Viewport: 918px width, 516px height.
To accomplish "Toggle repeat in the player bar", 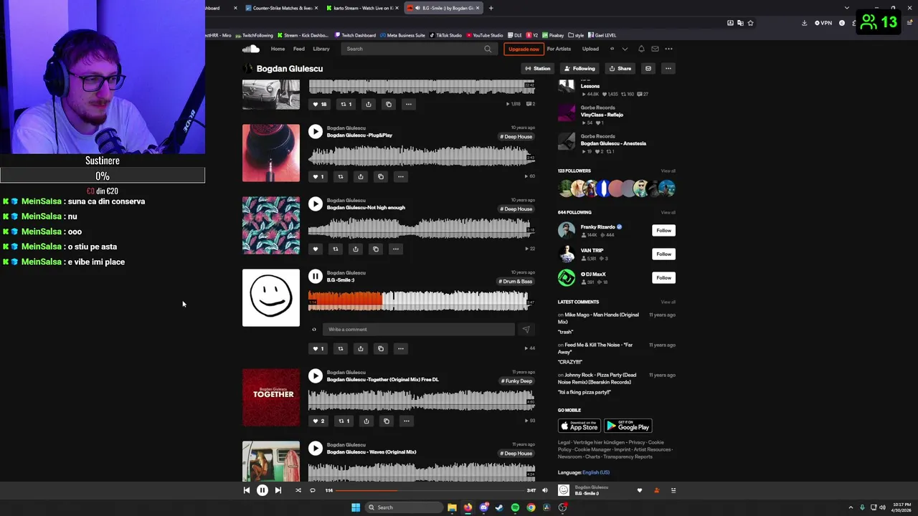I will point(313,490).
